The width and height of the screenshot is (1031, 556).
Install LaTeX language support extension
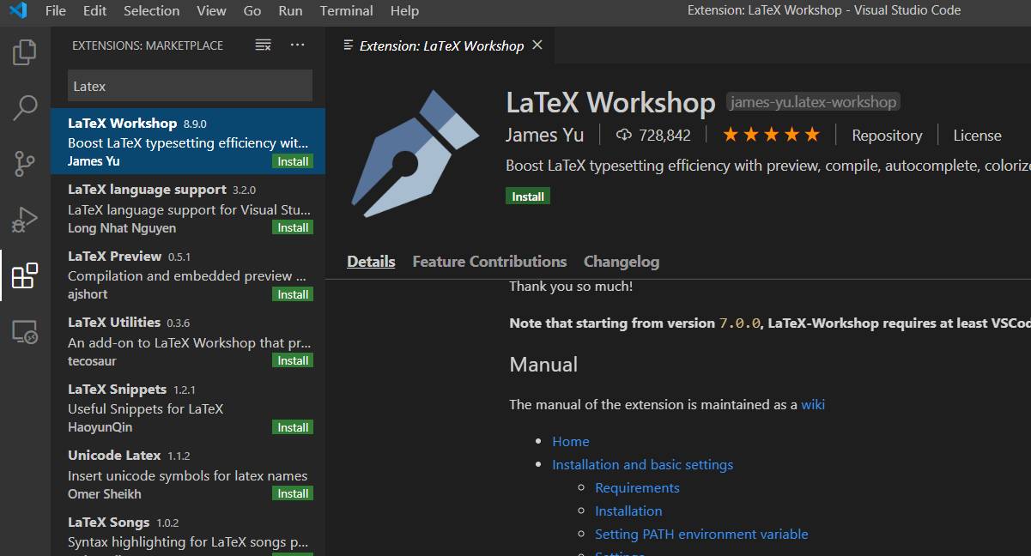[293, 227]
